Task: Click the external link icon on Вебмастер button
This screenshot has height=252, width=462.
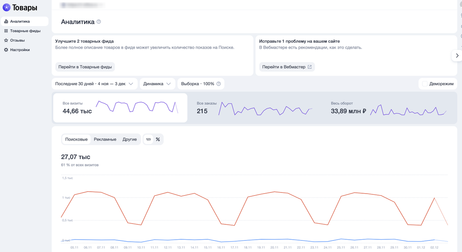Action: pos(310,67)
